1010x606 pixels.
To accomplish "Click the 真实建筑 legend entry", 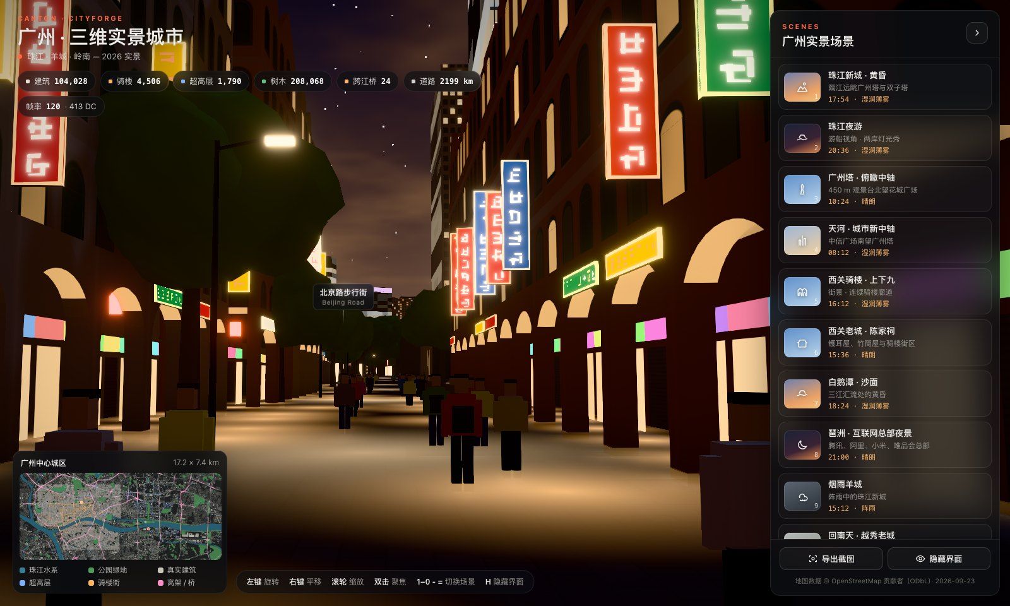I will (177, 570).
